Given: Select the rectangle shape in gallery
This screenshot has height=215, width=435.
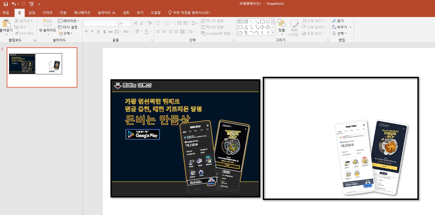Looking at the screenshot, I should point(262,22).
